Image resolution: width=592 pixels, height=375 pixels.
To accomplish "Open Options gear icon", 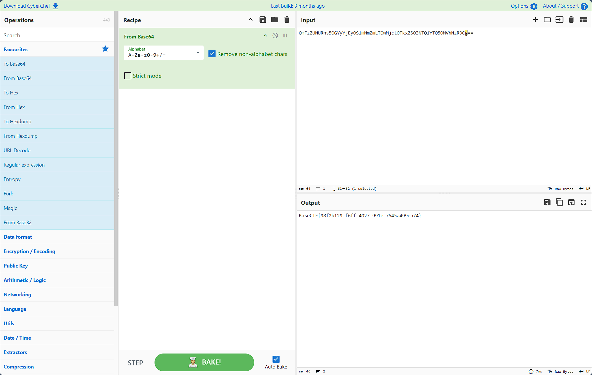I will pyautogui.click(x=534, y=6).
